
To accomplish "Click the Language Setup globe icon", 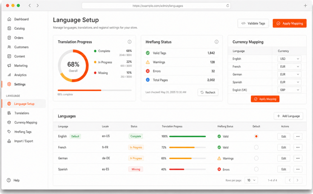I will 9,103.
